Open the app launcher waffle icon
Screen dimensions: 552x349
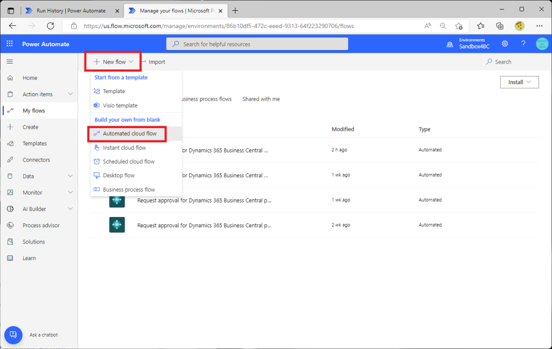(10, 44)
